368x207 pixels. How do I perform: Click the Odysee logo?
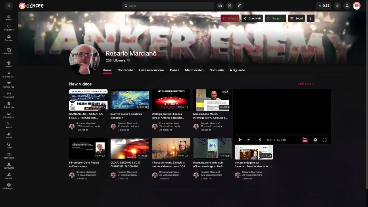click(x=31, y=6)
